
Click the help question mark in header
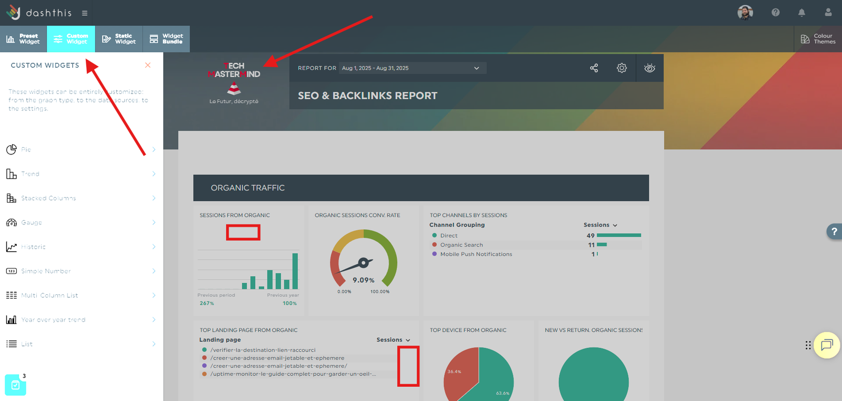coord(775,13)
